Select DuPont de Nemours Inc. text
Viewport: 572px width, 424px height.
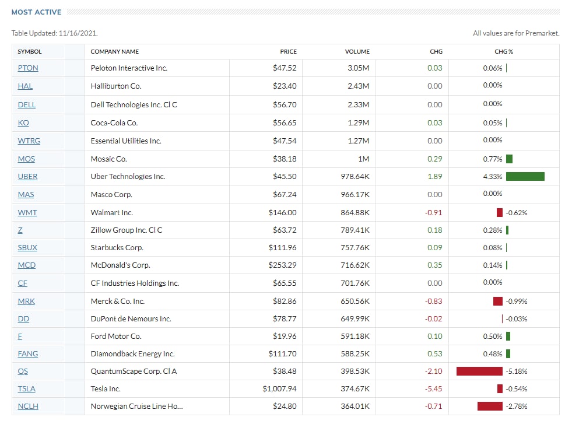(131, 319)
